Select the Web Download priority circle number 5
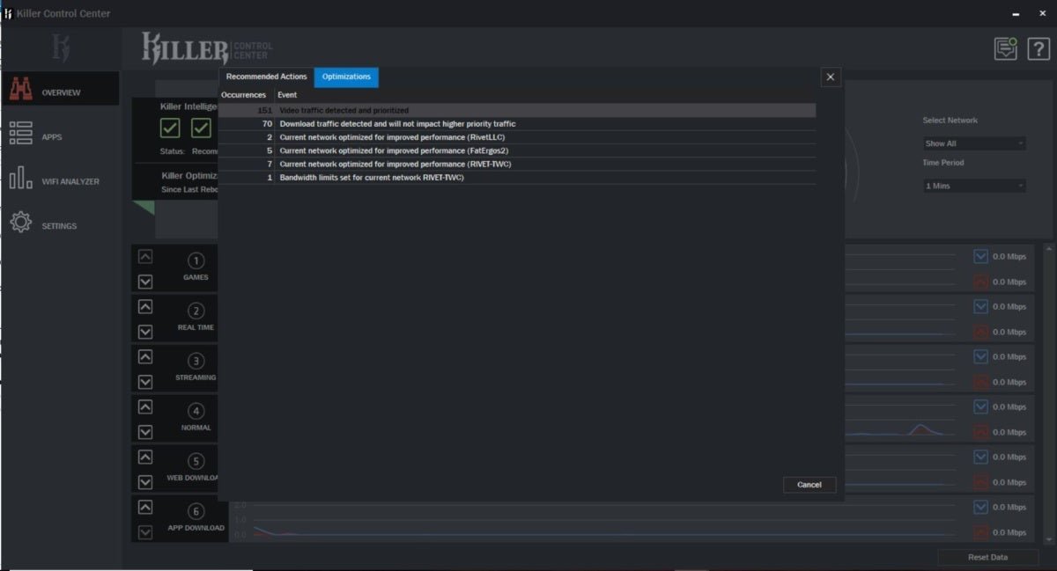 (196, 462)
